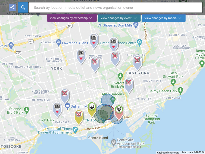Click newspaper marker near Briar Hill-Belgravia
Viewport: 205px width, 154px height.
81,54
